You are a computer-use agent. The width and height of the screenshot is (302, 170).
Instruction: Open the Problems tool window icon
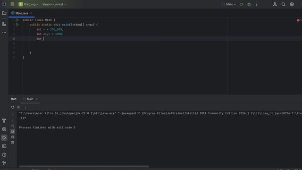pyautogui.click(x=4, y=155)
